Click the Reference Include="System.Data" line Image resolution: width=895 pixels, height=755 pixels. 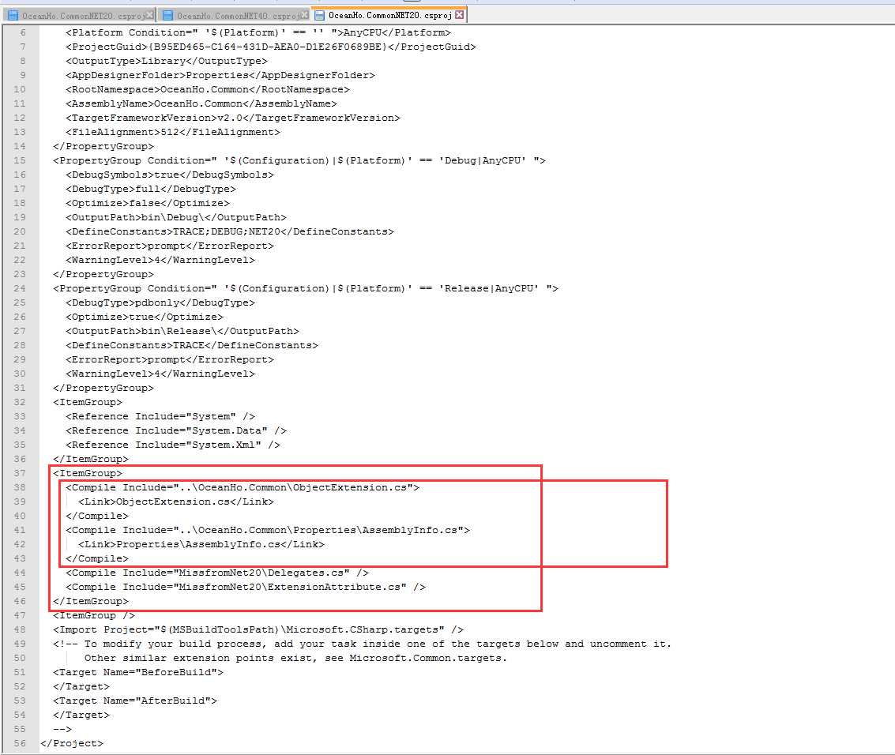176,430
